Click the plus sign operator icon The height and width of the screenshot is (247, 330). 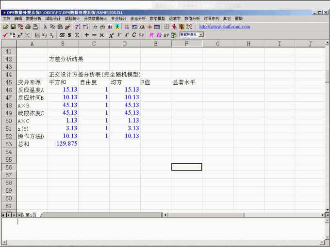pos(86,35)
